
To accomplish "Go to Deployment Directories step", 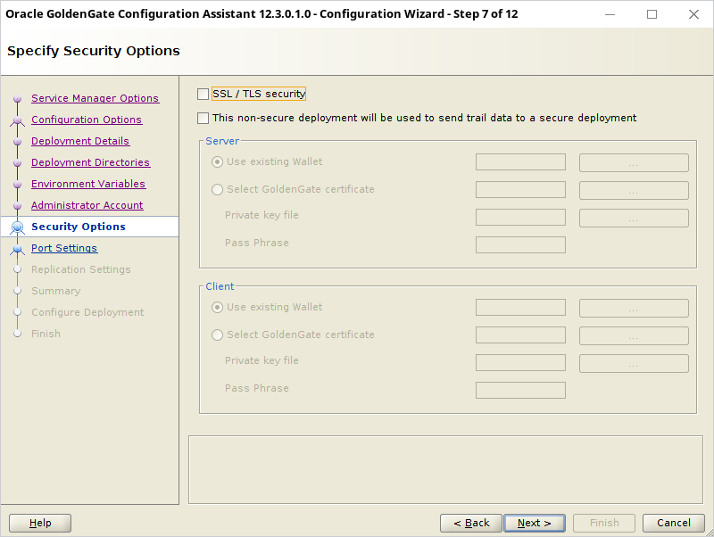I will pos(91,162).
